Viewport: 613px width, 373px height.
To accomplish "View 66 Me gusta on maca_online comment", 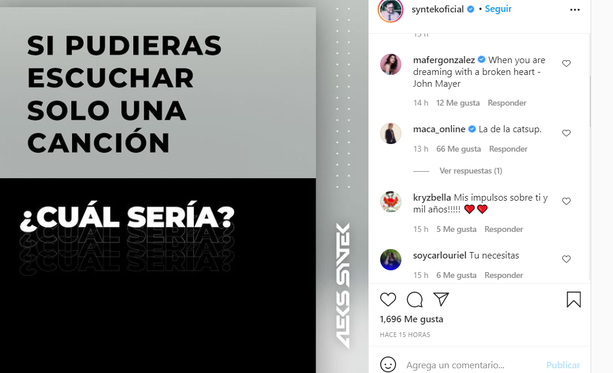I will (x=459, y=149).
